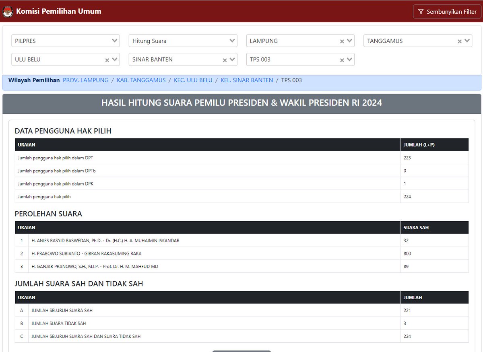This screenshot has height=352, width=483.
Task: Click candidate row H. ANIES RASYID BASWEDAN
Action: 242,241
